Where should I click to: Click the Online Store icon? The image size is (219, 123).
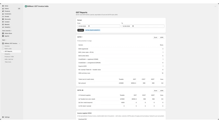point(3,33)
